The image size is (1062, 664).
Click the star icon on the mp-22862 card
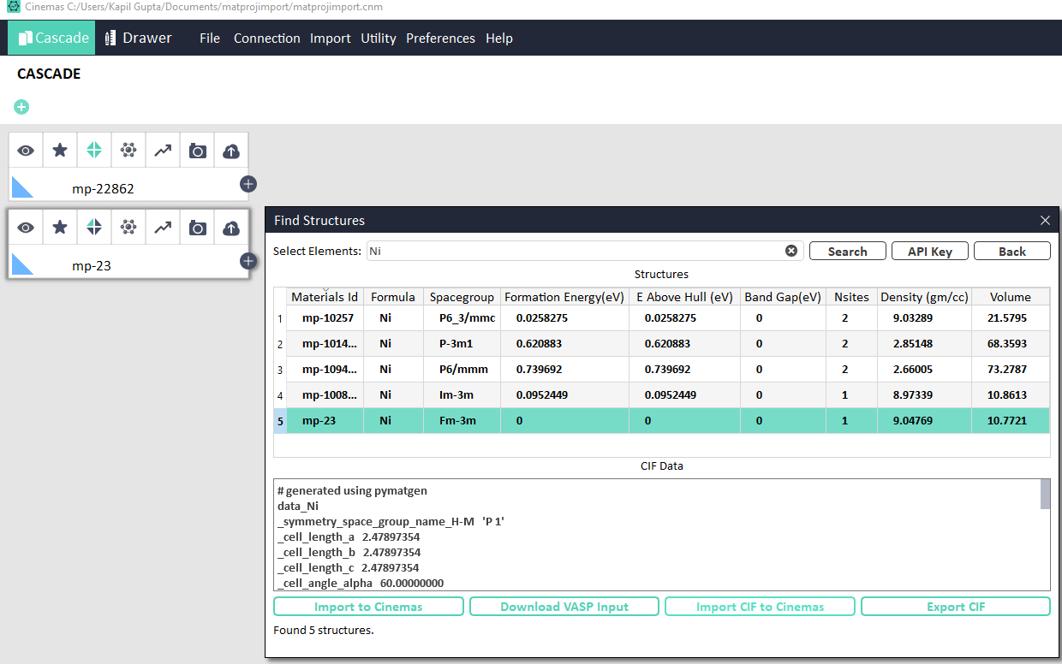click(x=60, y=151)
